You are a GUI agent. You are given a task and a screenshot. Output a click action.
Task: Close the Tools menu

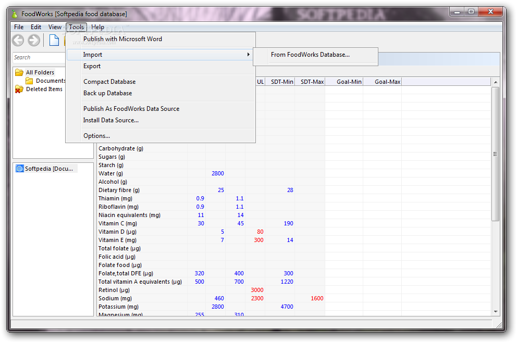[76, 27]
